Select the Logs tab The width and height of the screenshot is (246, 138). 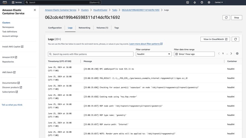tap(70, 28)
